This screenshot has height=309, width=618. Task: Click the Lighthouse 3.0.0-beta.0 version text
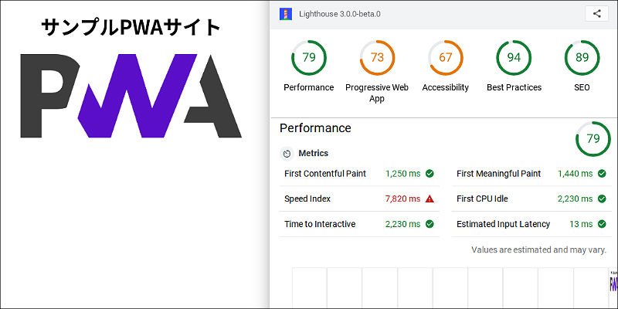(340, 14)
